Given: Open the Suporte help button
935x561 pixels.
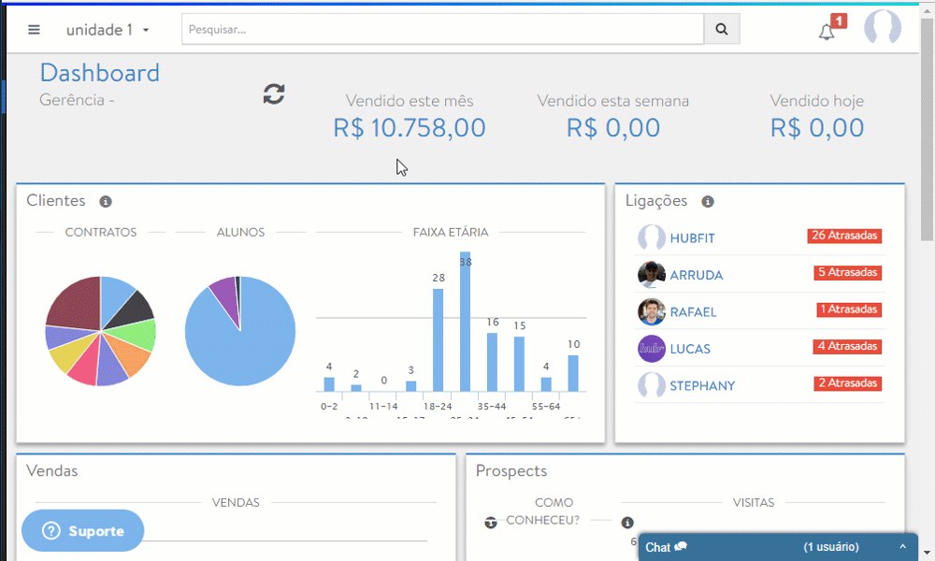Looking at the screenshot, I should click(x=83, y=531).
